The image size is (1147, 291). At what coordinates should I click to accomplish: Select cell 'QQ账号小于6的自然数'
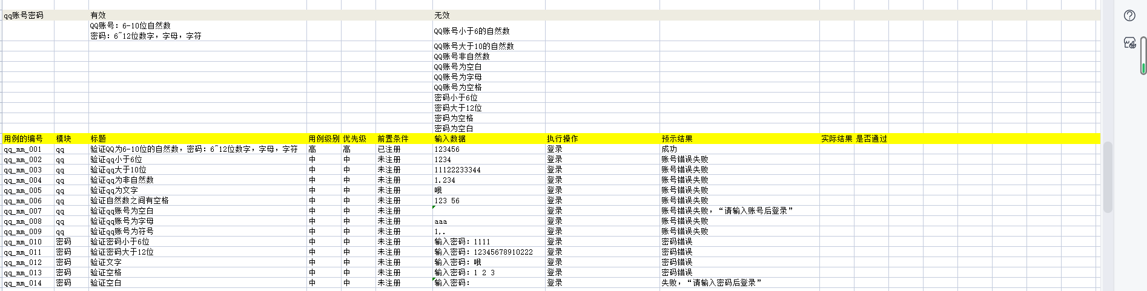pyautogui.click(x=489, y=31)
